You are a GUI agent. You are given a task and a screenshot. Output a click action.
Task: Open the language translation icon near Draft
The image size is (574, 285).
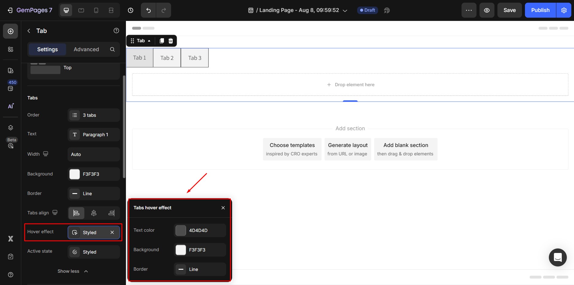(386, 10)
